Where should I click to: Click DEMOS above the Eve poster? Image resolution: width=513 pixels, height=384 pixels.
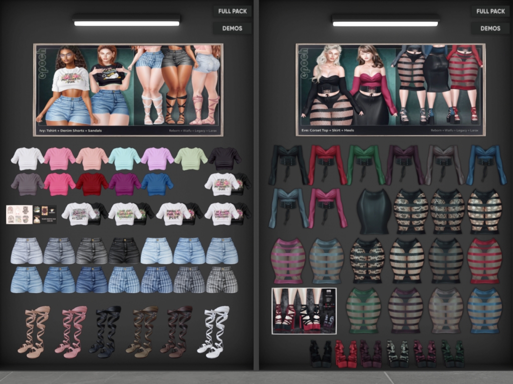(x=490, y=28)
